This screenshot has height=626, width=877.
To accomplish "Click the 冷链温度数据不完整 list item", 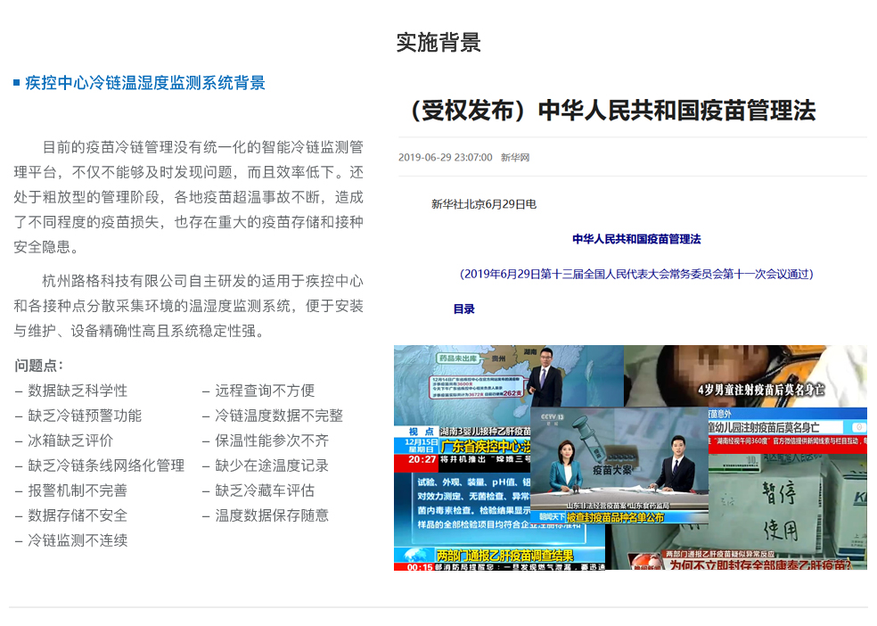I will [279, 416].
